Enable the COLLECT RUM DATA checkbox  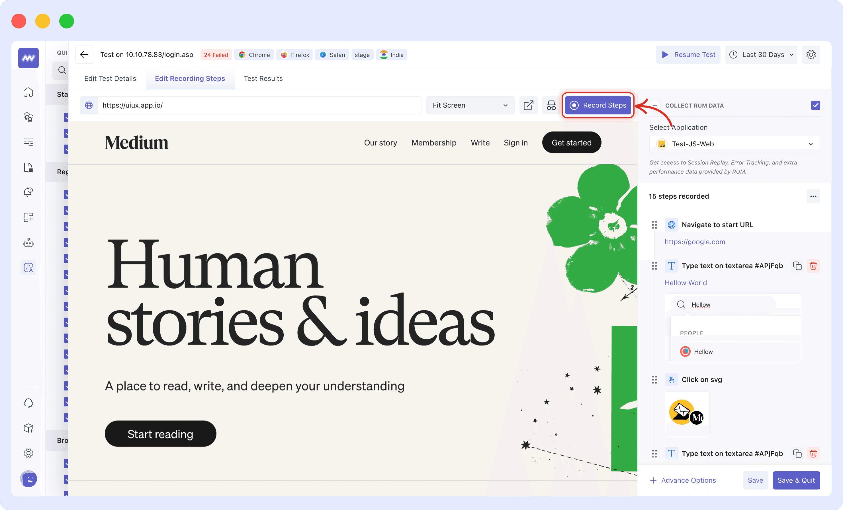pos(816,105)
